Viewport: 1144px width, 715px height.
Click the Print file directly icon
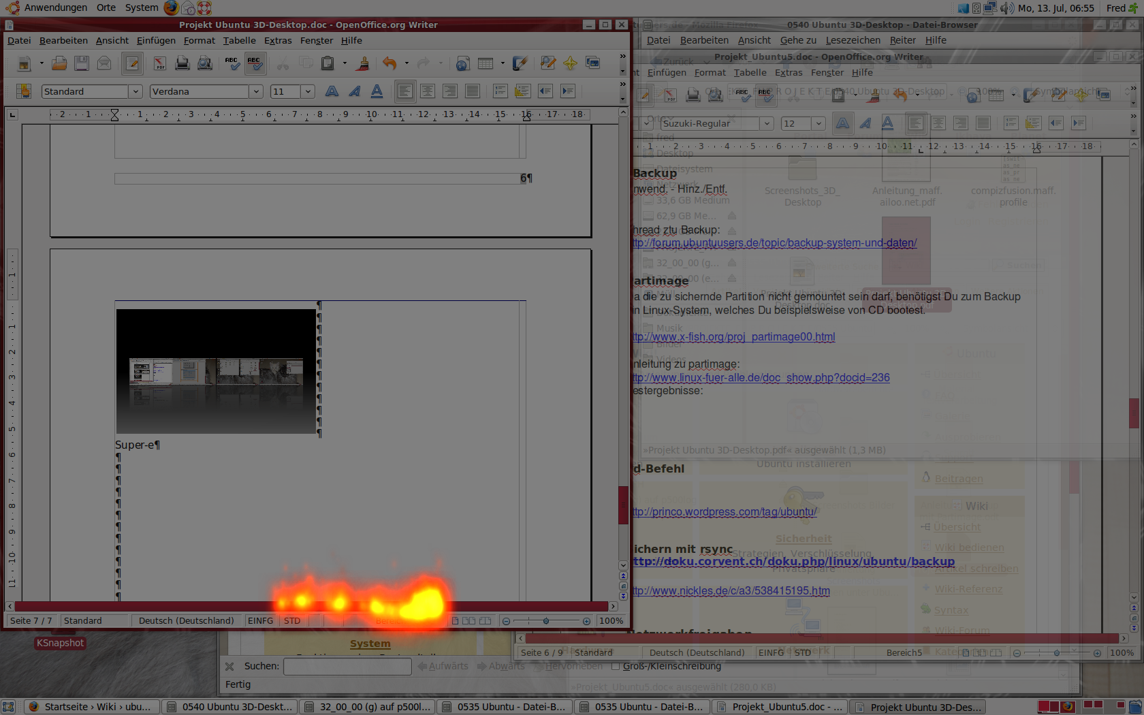[182, 64]
